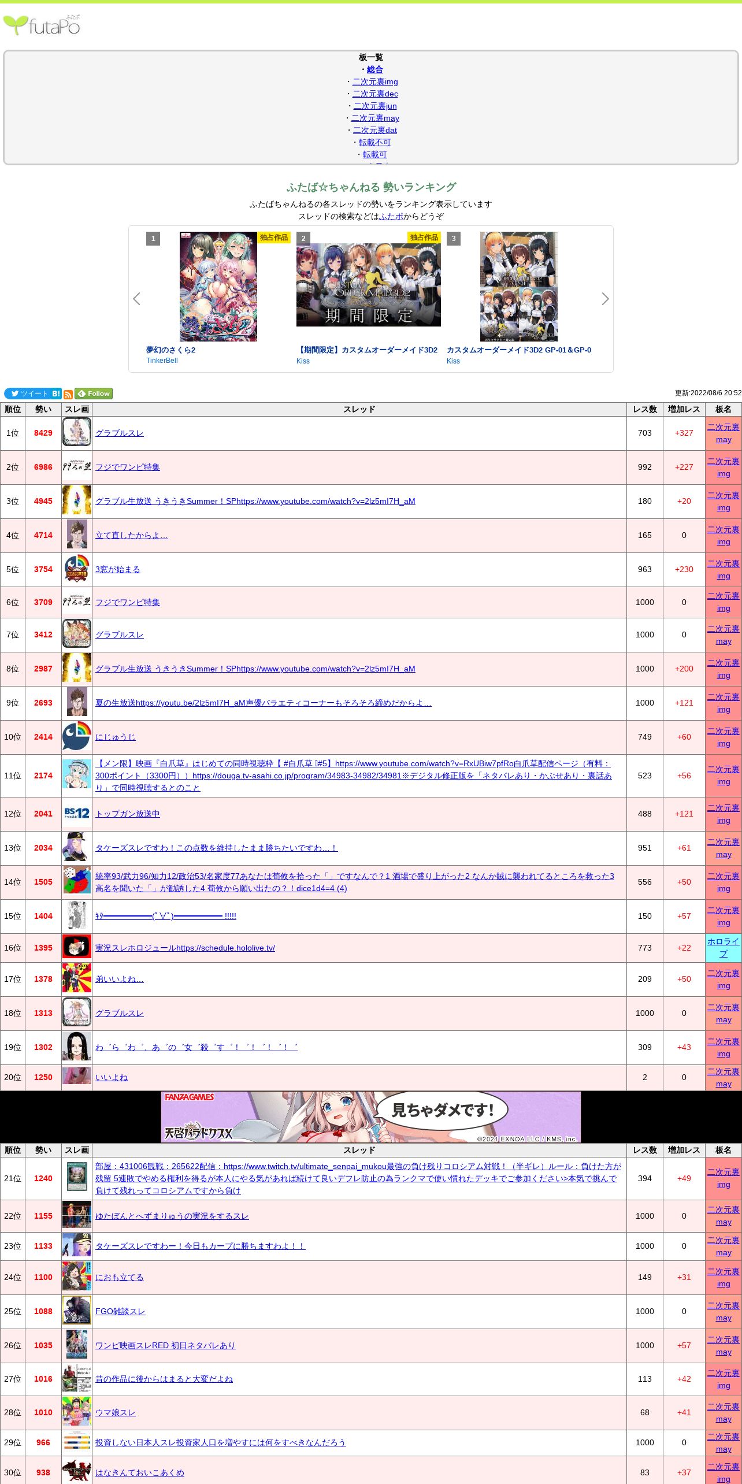Select 二次元裏jun in the board list

pyautogui.click(x=375, y=106)
